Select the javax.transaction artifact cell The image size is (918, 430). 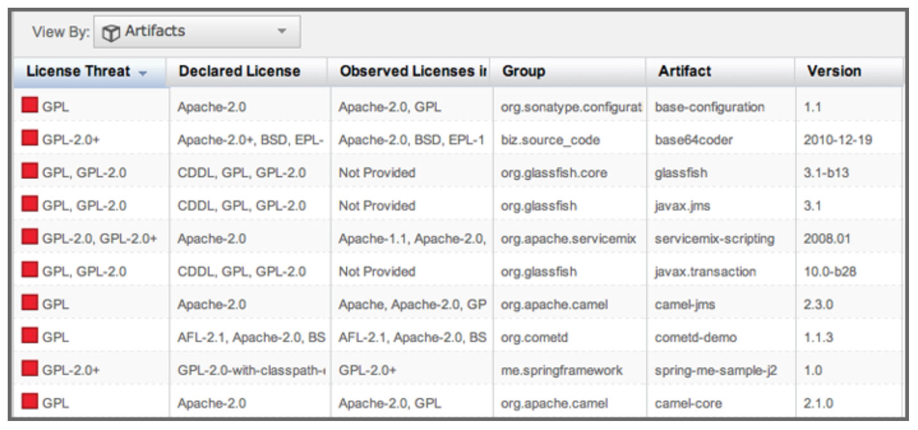[x=706, y=272]
